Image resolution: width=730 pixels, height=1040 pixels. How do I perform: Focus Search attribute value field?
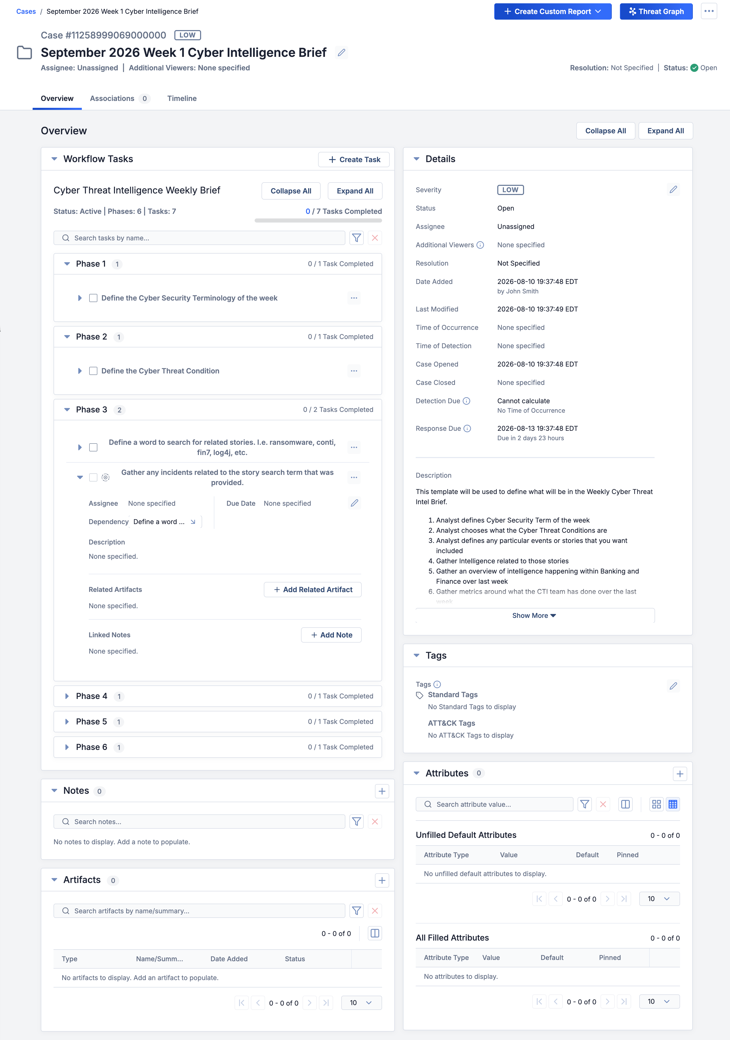coord(494,804)
